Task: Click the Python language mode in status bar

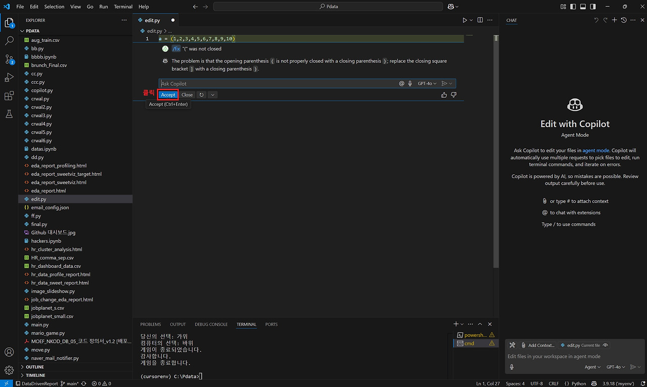Action: (x=578, y=383)
